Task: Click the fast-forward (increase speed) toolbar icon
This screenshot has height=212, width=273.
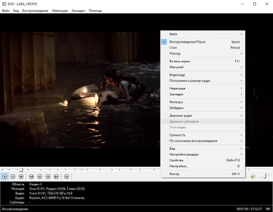Action: (48, 177)
